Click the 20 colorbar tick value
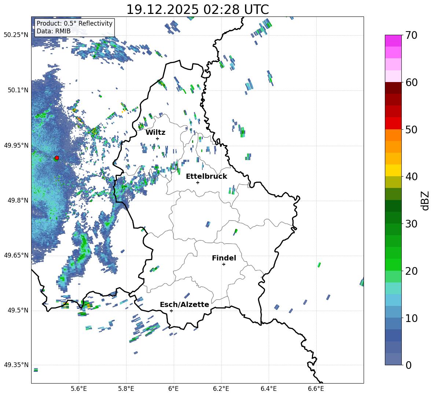434x396 pixels. point(411,271)
